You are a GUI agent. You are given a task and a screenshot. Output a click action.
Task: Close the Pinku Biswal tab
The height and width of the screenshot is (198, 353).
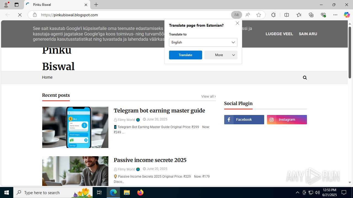[x=86, y=5]
